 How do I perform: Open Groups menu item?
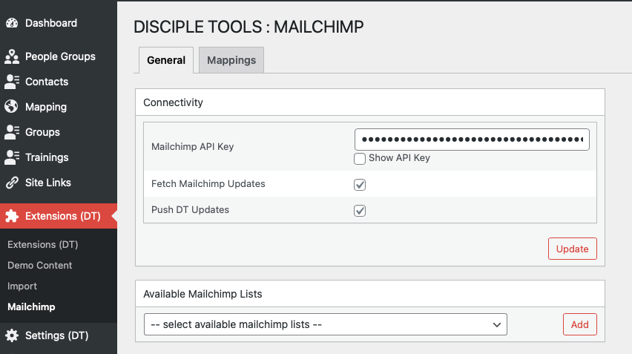59,132
